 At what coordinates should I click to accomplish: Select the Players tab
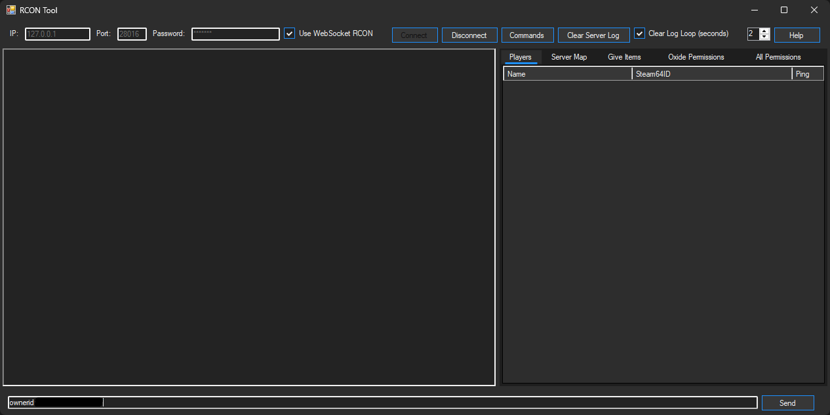tap(521, 57)
